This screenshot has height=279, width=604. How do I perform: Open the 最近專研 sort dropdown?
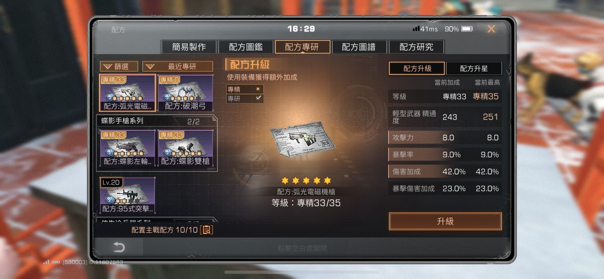click(x=178, y=66)
